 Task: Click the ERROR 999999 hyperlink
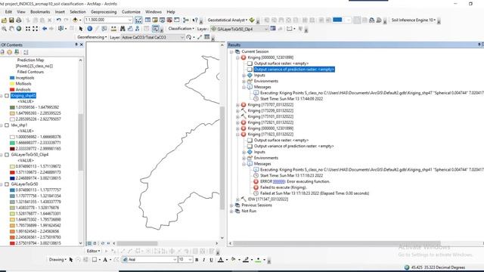coord(279,181)
